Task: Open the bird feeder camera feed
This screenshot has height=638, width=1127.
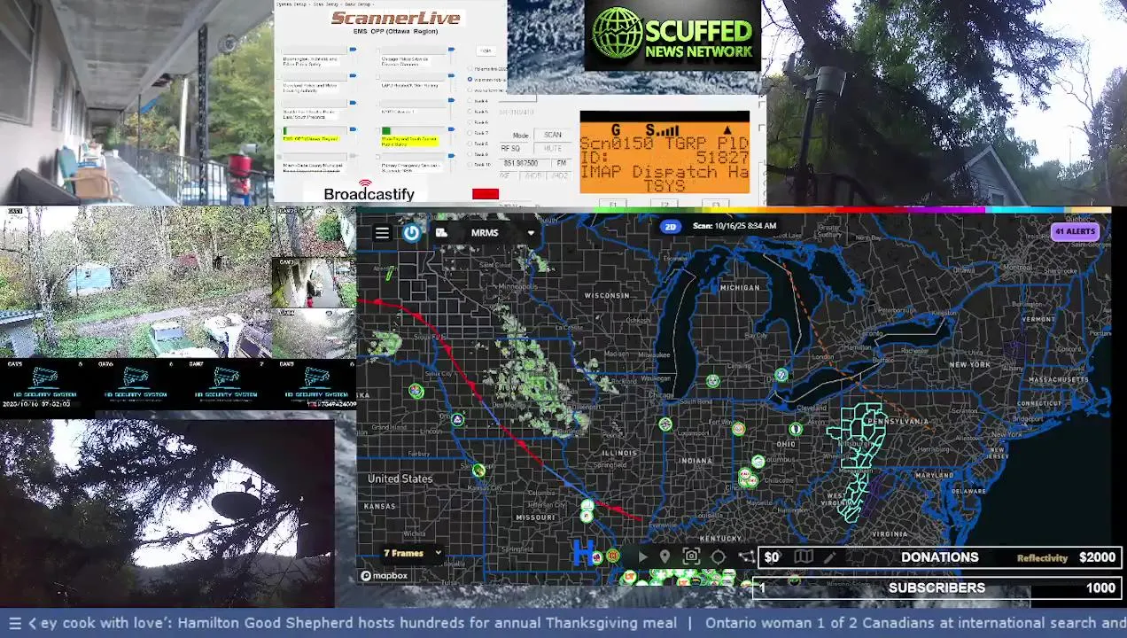Action: click(x=167, y=513)
